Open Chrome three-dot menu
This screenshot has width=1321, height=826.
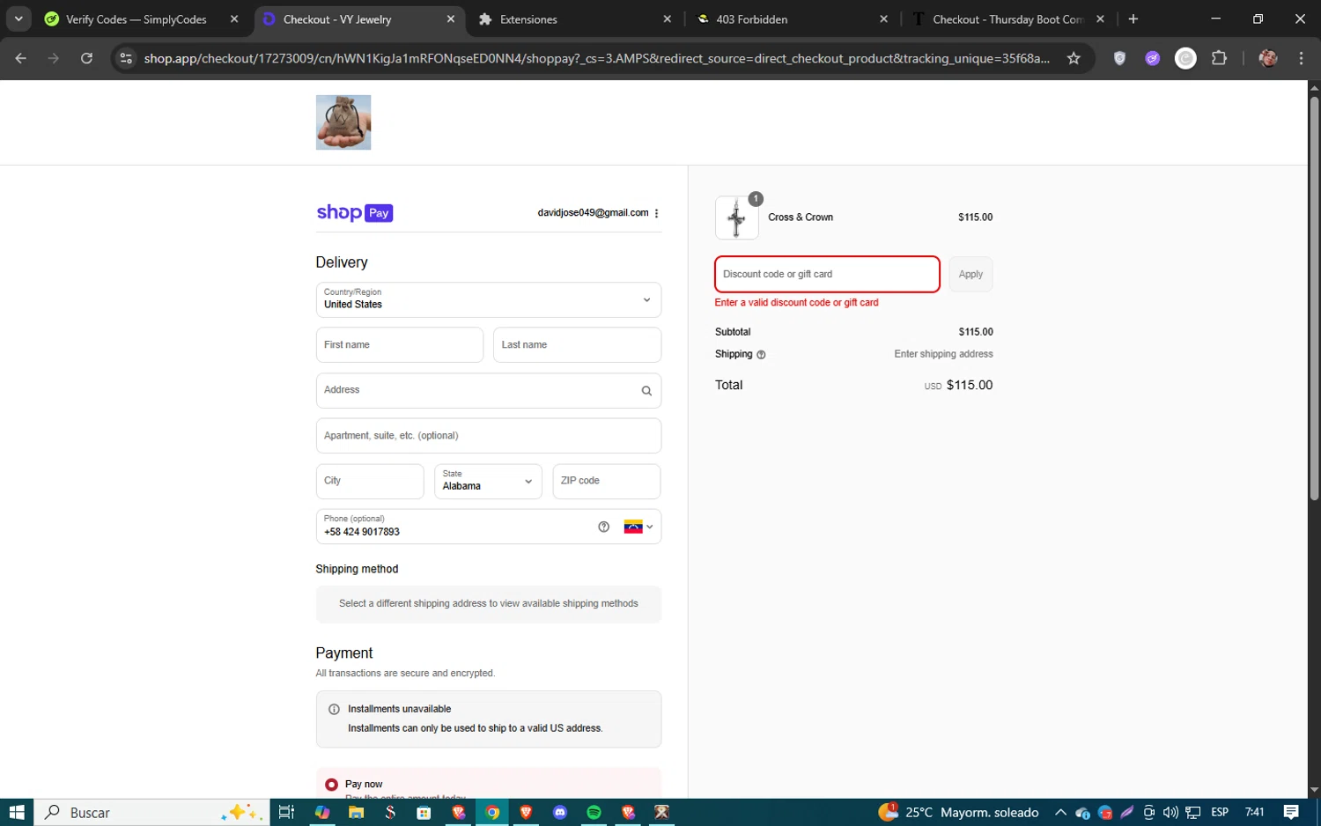(x=1301, y=58)
